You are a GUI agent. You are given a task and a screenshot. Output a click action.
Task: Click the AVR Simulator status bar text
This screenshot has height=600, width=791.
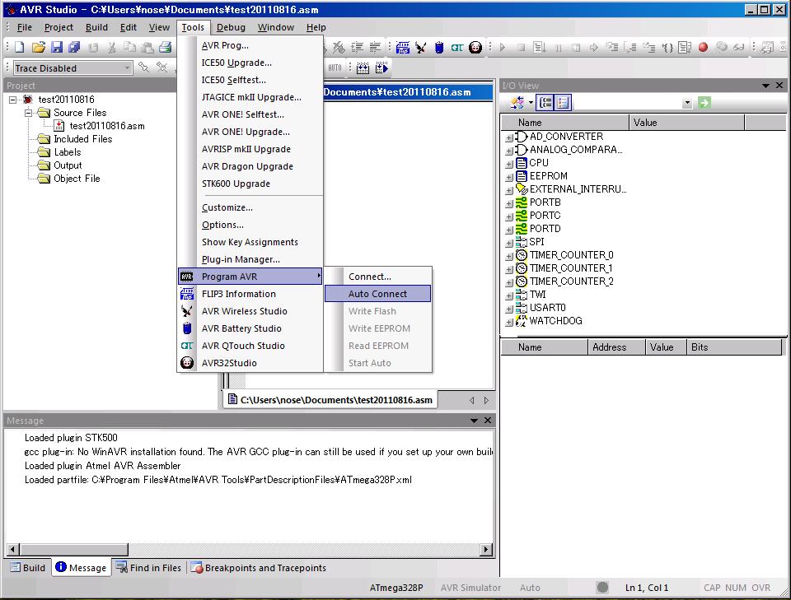click(x=470, y=588)
